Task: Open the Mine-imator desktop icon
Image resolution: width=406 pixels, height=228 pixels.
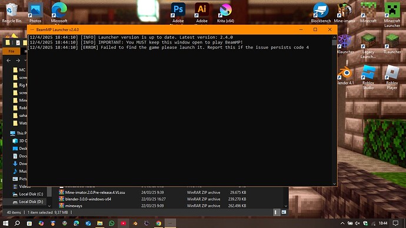Action: (x=344, y=12)
